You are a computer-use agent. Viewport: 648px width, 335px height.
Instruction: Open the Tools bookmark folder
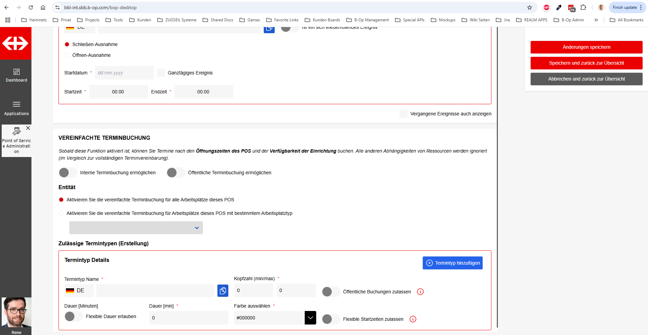click(114, 20)
